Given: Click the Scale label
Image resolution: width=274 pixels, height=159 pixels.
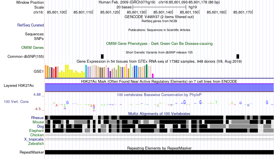Looking at the screenshot, I should [x=39, y=7].
